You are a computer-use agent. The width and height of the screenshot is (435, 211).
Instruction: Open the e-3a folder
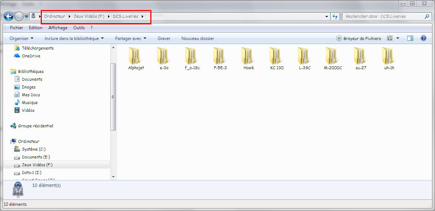[164, 58]
